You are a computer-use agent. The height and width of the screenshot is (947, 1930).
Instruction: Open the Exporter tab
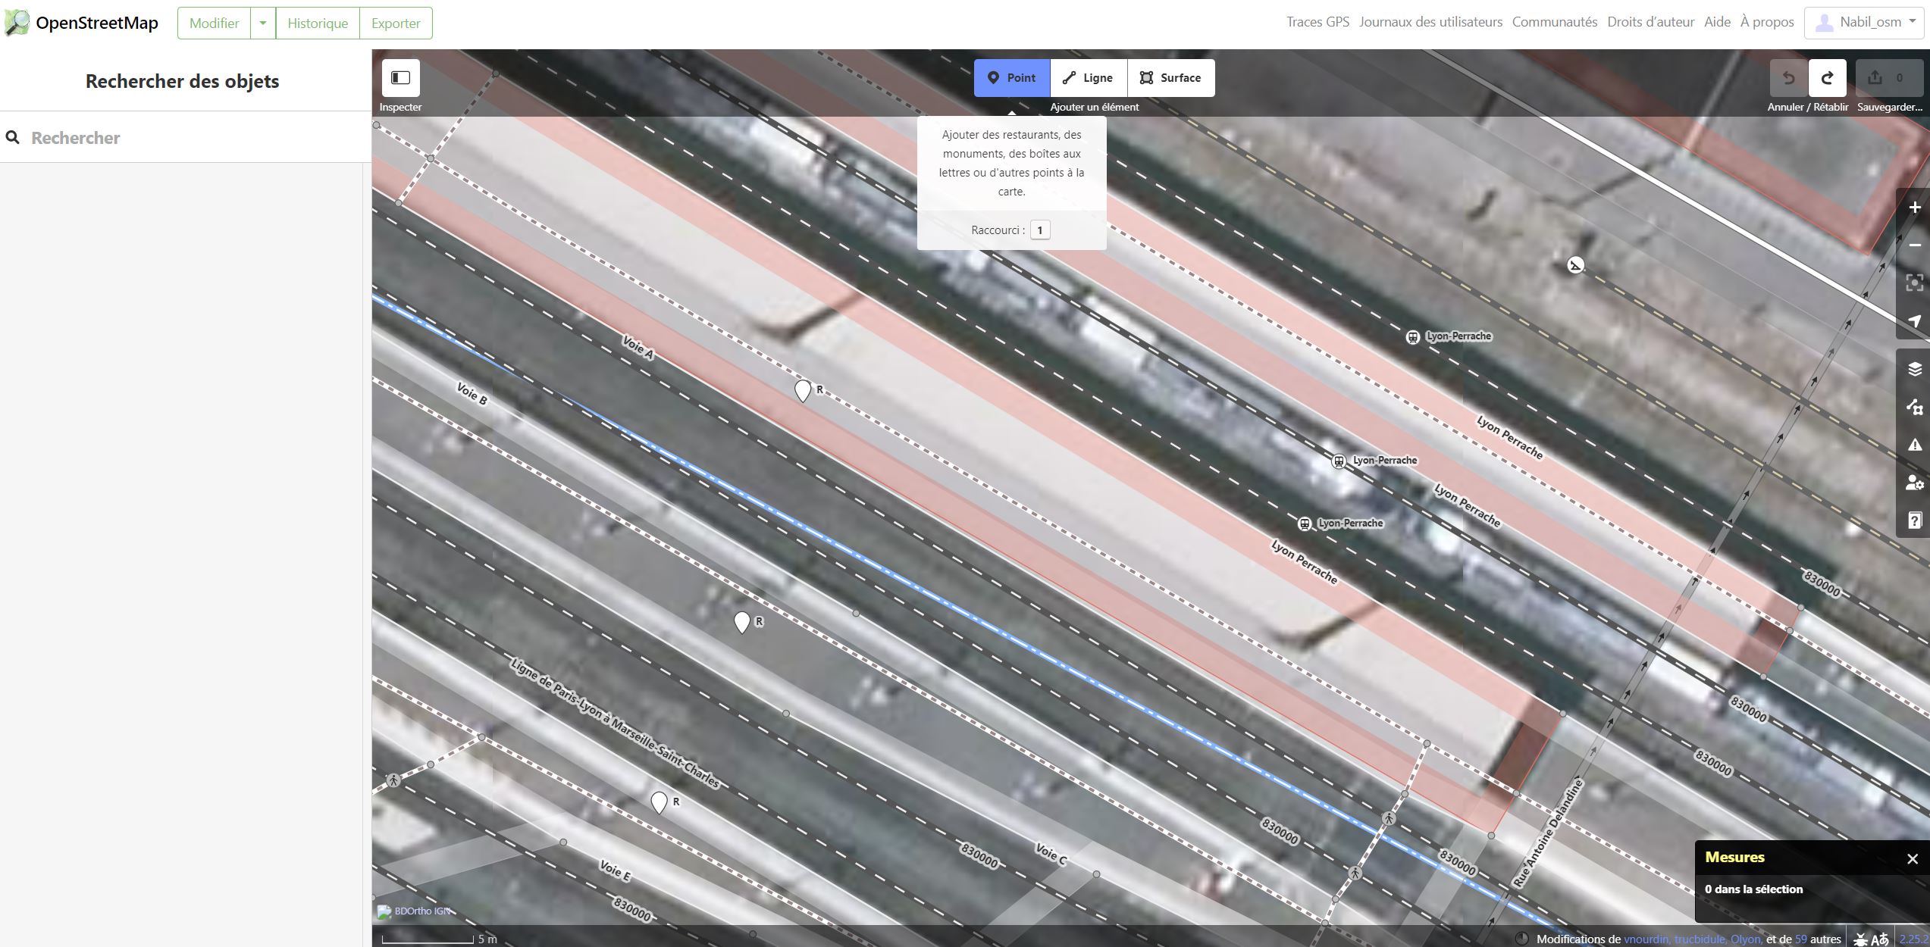(x=396, y=23)
